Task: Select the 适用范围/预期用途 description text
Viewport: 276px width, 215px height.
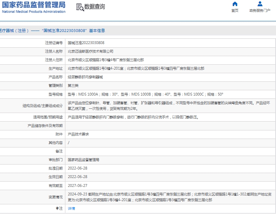Action: [133, 117]
